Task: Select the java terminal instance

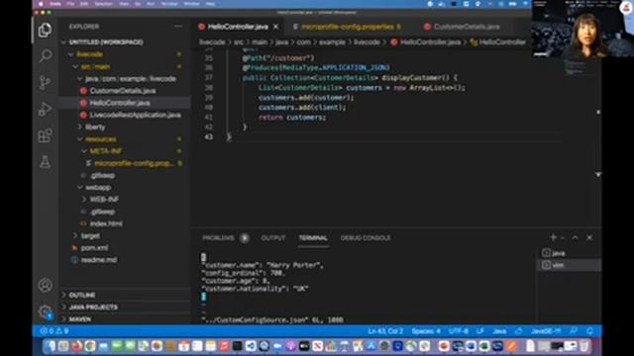Action: click(x=569, y=253)
